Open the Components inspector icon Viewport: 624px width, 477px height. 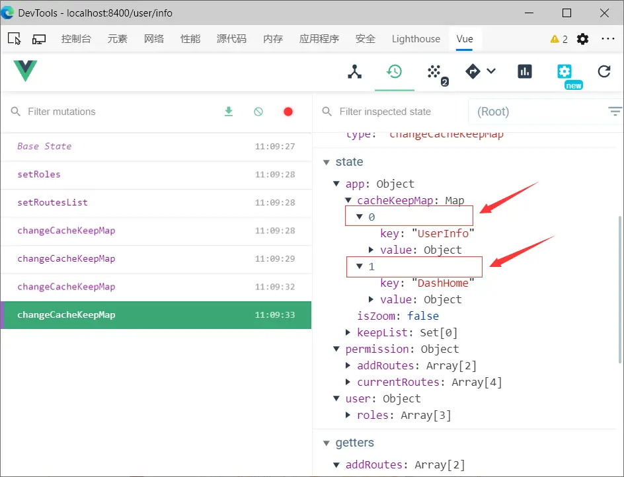tap(354, 72)
